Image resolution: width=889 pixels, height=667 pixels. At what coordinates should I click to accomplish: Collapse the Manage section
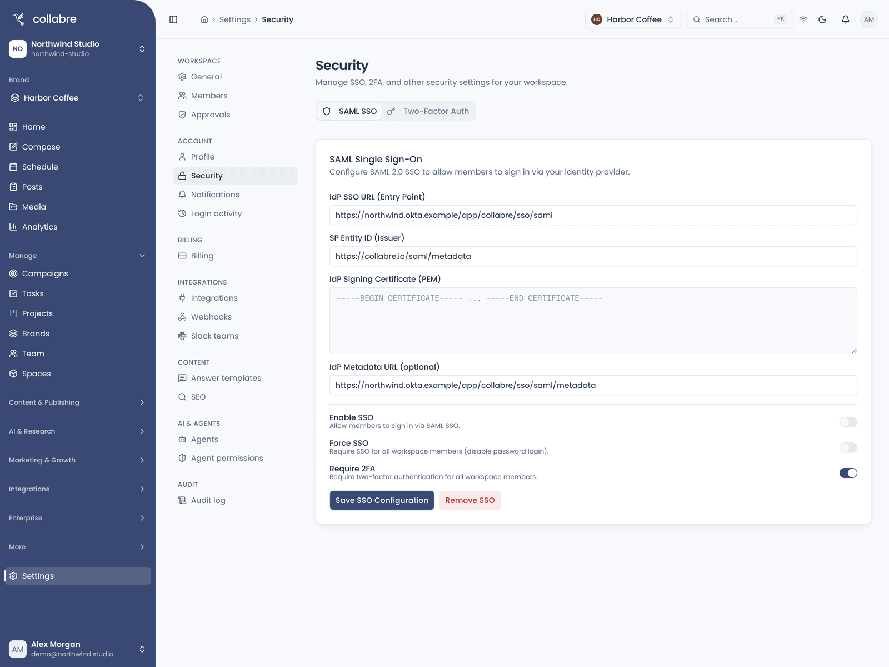point(78,256)
